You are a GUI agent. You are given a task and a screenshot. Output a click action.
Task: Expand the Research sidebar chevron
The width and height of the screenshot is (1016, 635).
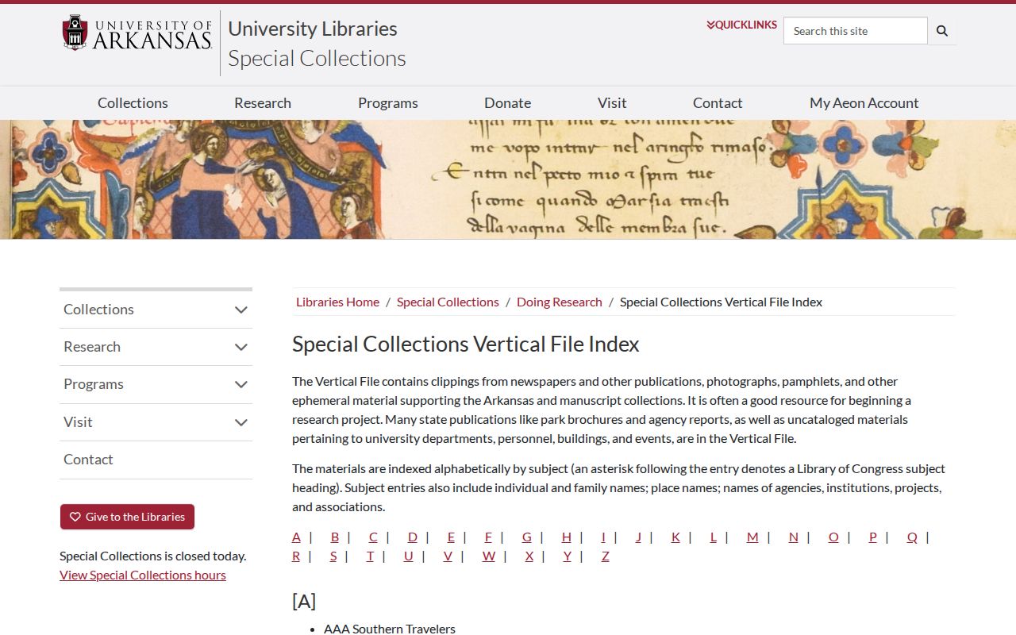[241, 347]
